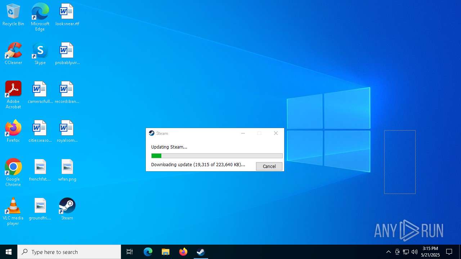Select the Adobe Acrobat desktop shortcut
461x259 pixels.
[13, 95]
